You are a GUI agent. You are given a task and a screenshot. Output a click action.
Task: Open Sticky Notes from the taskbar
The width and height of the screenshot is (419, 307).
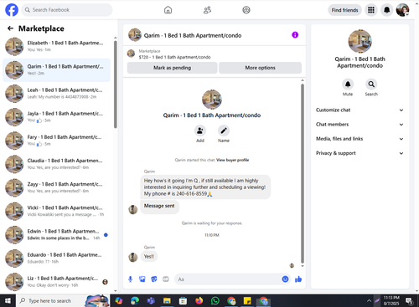tap(247, 300)
